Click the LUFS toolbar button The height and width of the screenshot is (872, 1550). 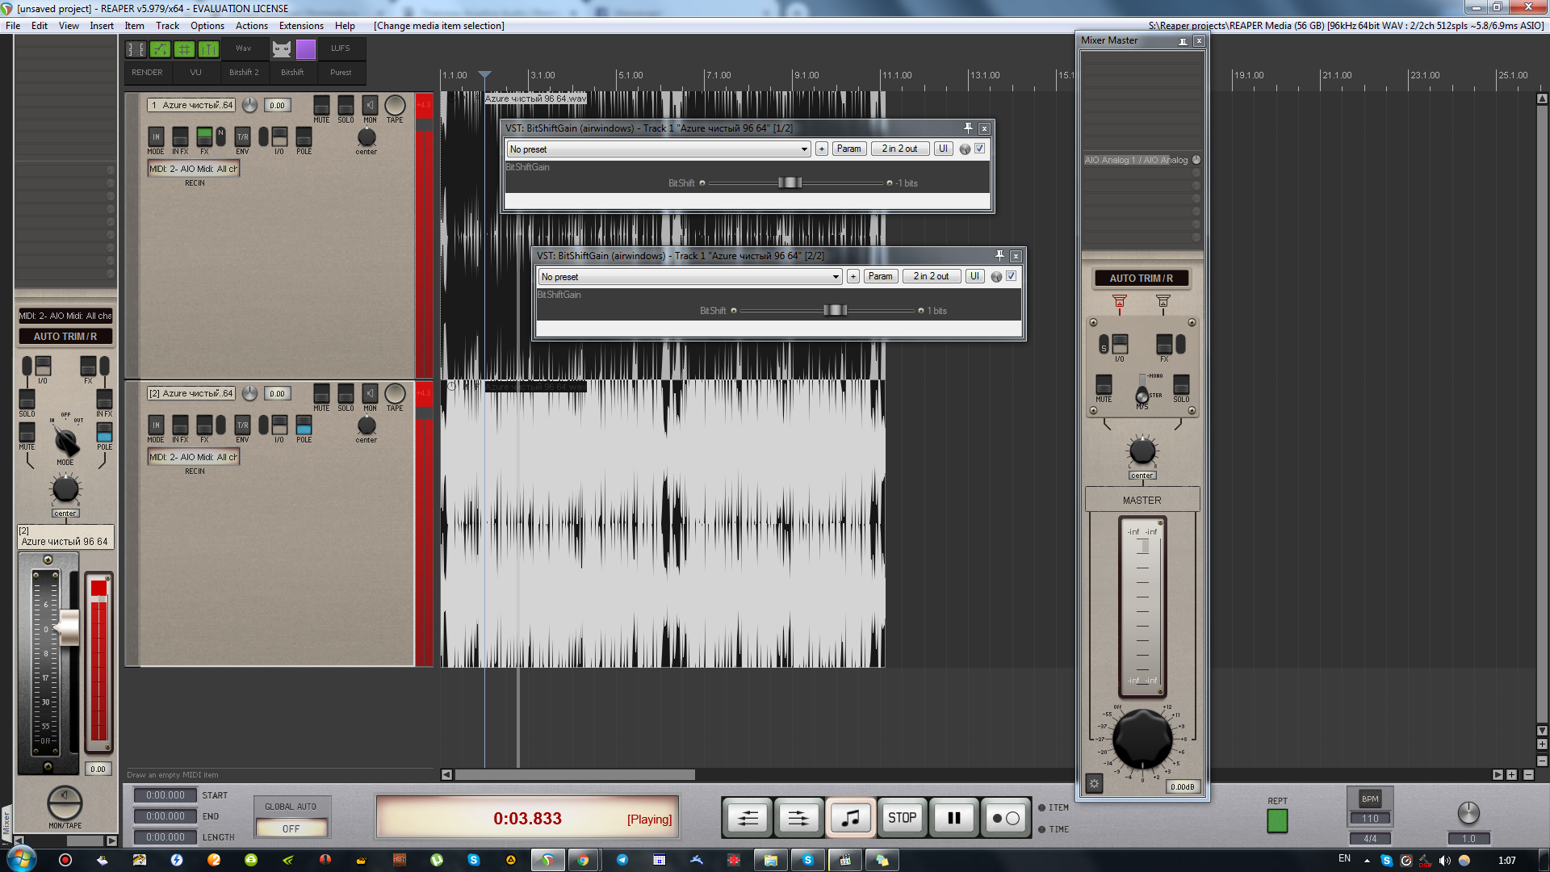[x=341, y=48]
